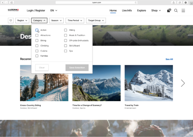Follow the See All link
193x137 pixels.
point(169,59)
